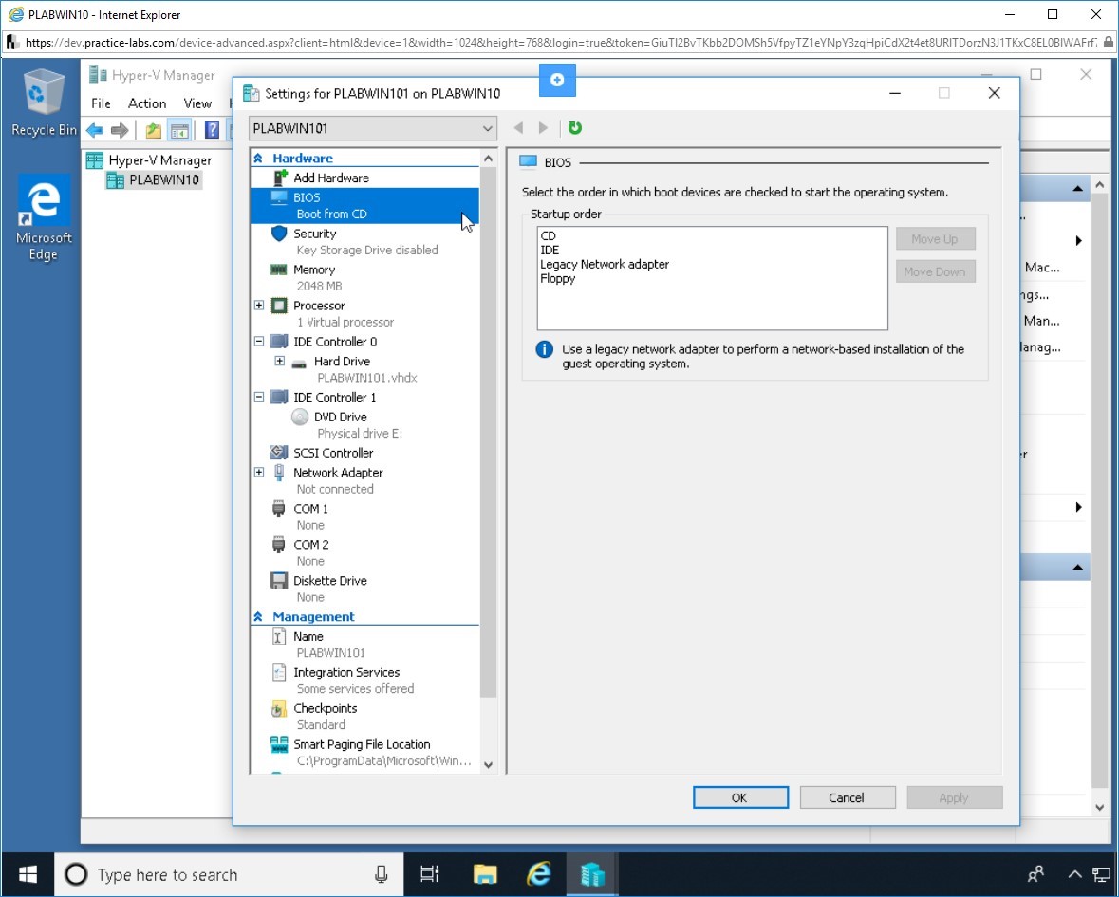1119x897 pixels.
Task: Click the Diskette Drive floppy icon
Action: [279, 580]
